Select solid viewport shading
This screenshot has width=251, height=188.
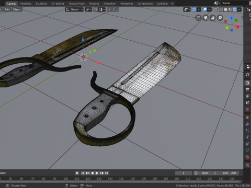[225, 9]
